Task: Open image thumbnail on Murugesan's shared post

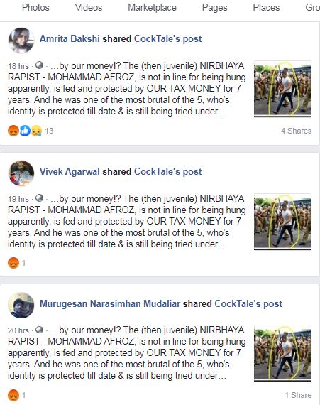Action: (x=282, y=353)
